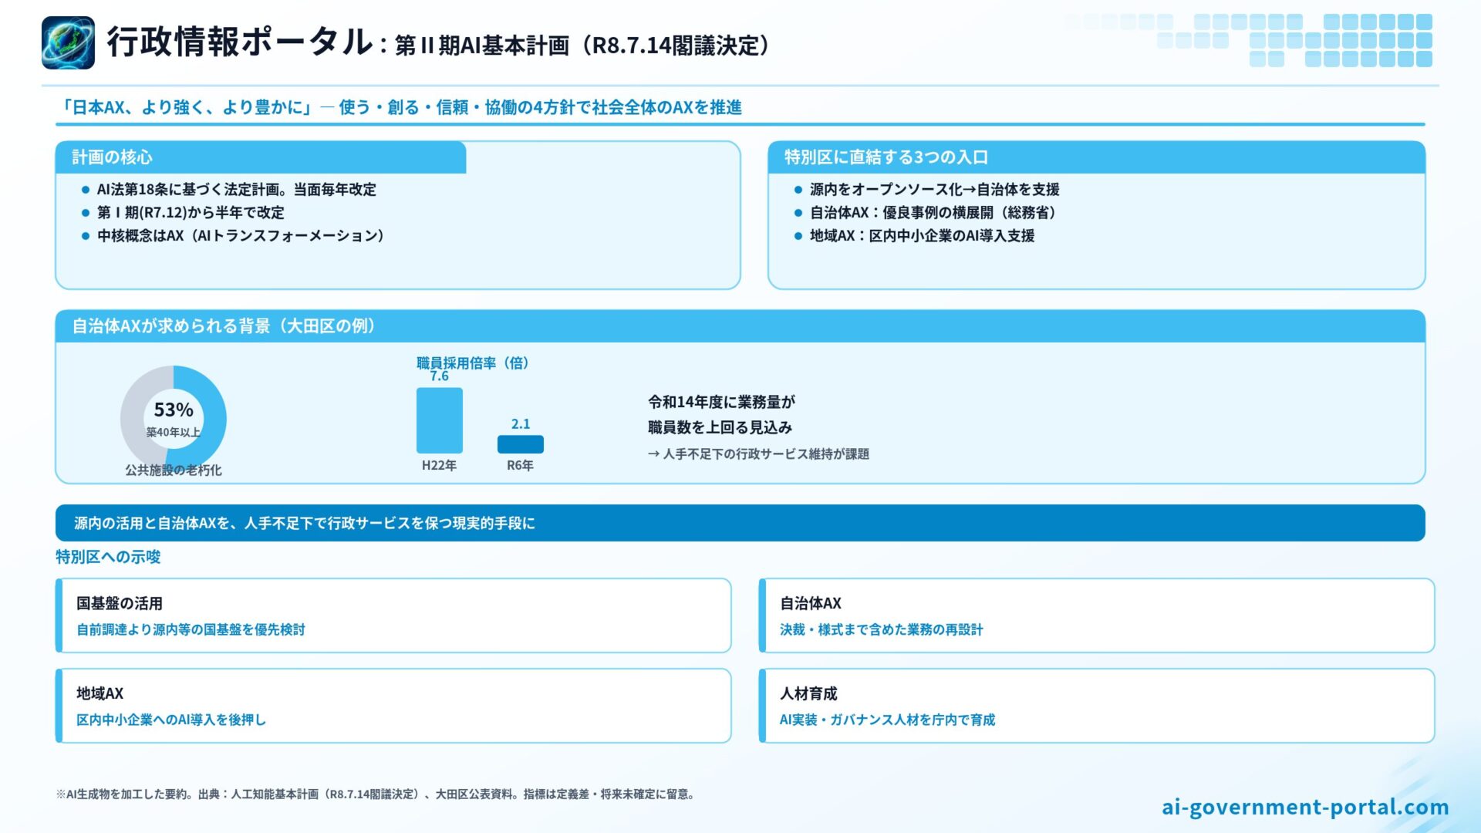Select the line 地域AX：区内中小企業のAI導入支援
This screenshot has width=1481, height=833.
[922, 236]
